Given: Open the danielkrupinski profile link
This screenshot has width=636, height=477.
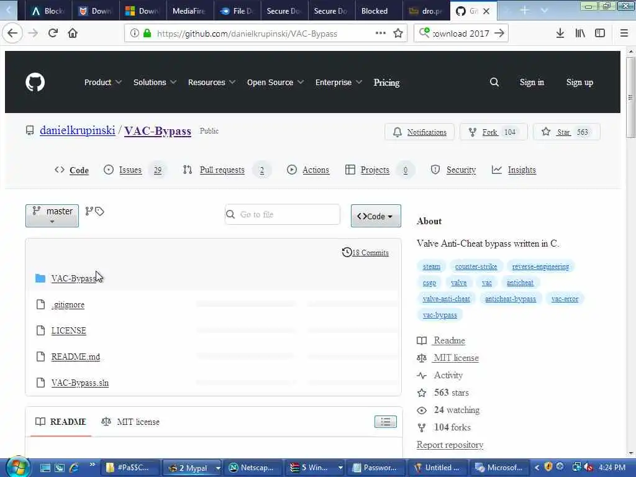Looking at the screenshot, I should pos(78,130).
